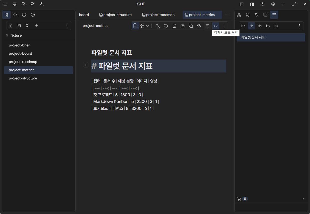Viewport: 310px width, 214px height.
Task: Select the outline list tab in right panel
Action: (274, 15)
